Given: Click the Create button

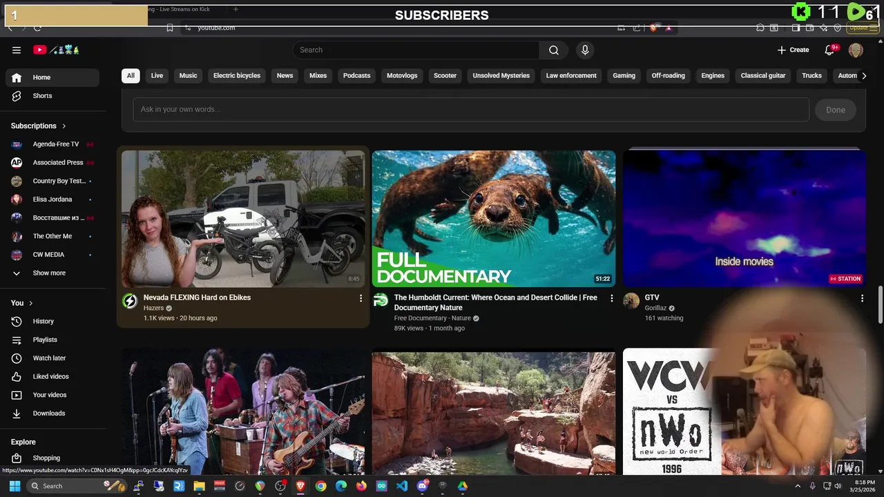Looking at the screenshot, I should click(x=793, y=50).
